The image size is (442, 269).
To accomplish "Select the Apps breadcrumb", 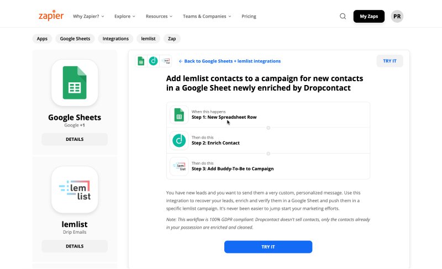I will tap(42, 39).
